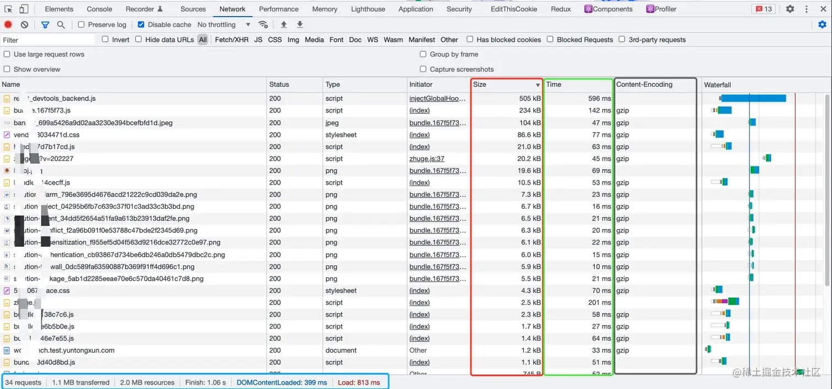Viewport: 832px width, 389px height.
Task: Uncheck Disable cache
Action: tap(141, 25)
